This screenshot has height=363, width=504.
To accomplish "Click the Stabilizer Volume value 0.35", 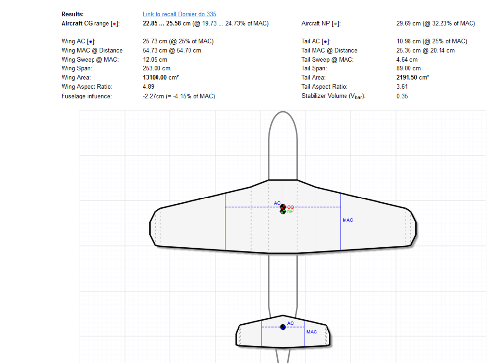I will pyautogui.click(x=402, y=96).
